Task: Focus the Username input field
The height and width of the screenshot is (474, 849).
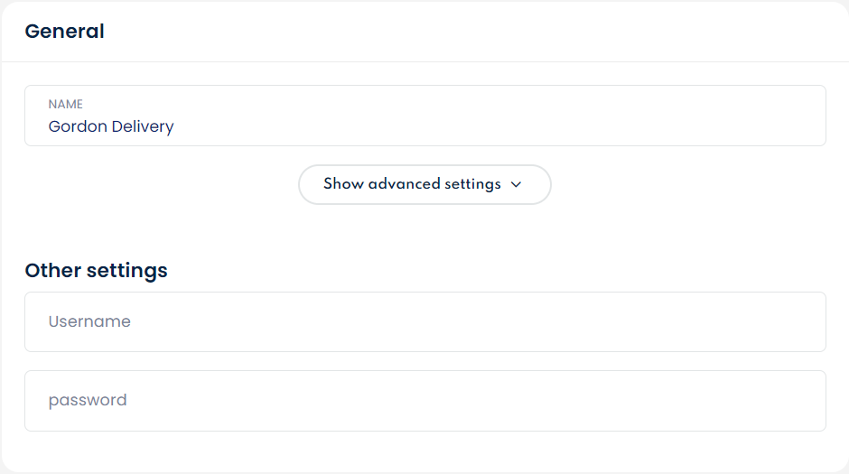Action: (x=424, y=321)
